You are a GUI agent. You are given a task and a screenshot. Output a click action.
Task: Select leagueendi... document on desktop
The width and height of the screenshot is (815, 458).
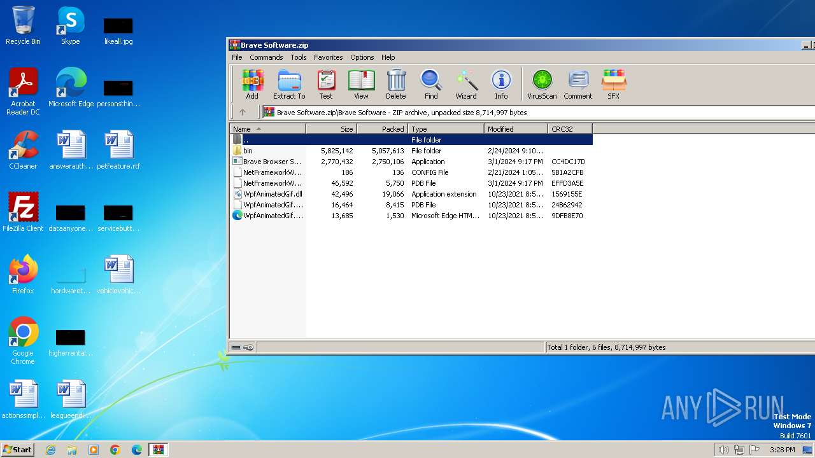tap(71, 399)
